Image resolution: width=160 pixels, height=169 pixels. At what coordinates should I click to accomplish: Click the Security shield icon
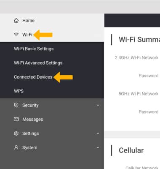(16, 105)
